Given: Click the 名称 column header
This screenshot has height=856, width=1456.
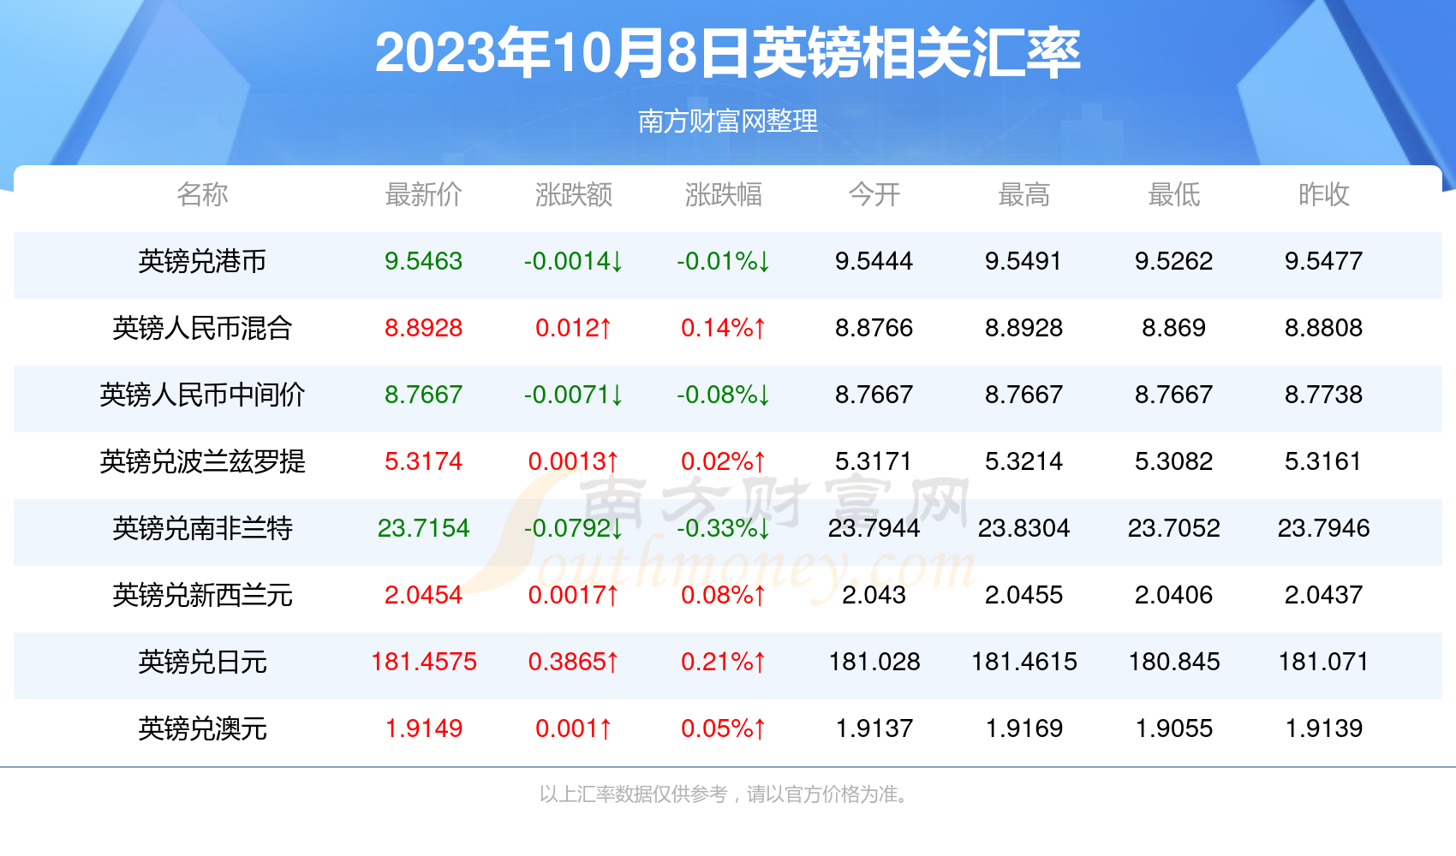Looking at the screenshot, I should [202, 194].
